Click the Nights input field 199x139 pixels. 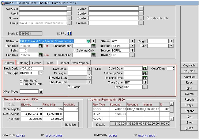point(24,50)
